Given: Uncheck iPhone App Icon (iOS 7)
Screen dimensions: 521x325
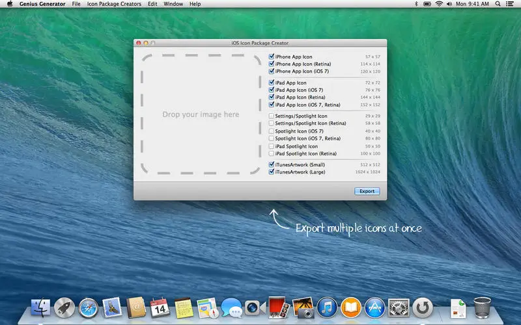Looking at the screenshot, I should (272, 71).
